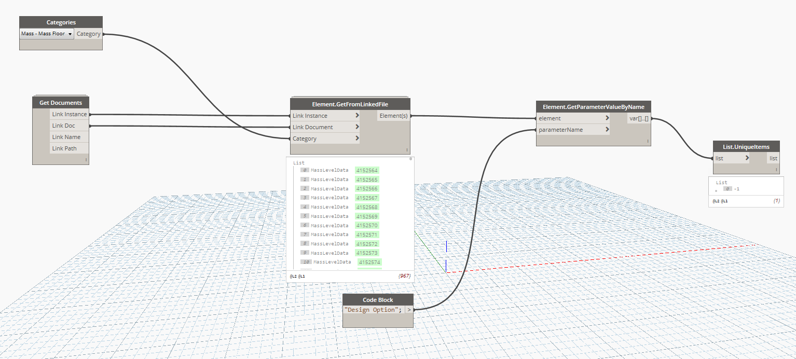Pin the Element.GetFromLinkedFile preview bubble
Viewport: 796px width, 359px height.
click(x=410, y=159)
